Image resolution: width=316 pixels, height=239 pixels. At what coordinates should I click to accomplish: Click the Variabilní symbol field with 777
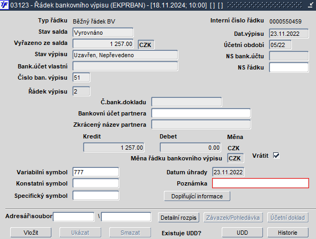[96, 172]
